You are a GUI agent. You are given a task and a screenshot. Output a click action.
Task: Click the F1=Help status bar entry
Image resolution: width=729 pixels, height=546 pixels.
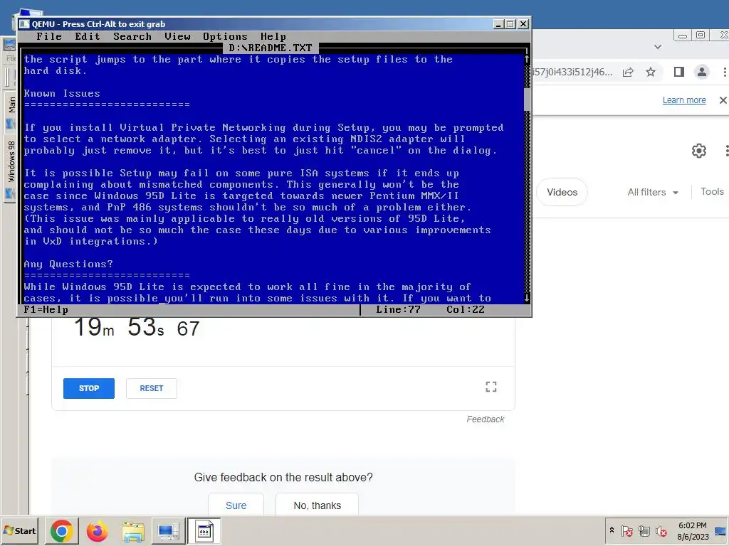click(x=46, y=310)
